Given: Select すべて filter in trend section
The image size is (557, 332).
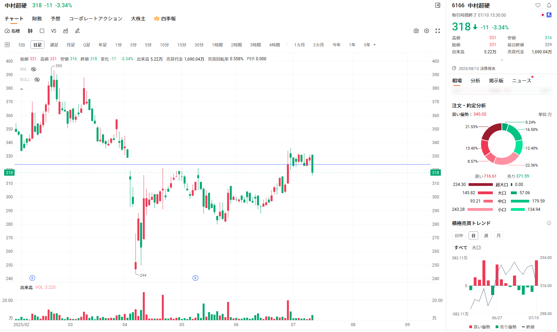Looking at the screenshot, I should tap(461, 248).
